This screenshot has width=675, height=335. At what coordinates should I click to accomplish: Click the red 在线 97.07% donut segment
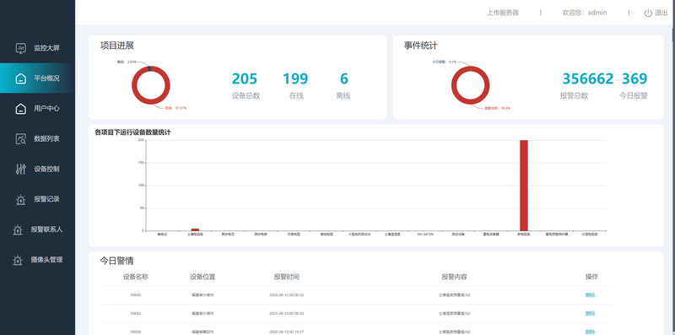[151, 102]
